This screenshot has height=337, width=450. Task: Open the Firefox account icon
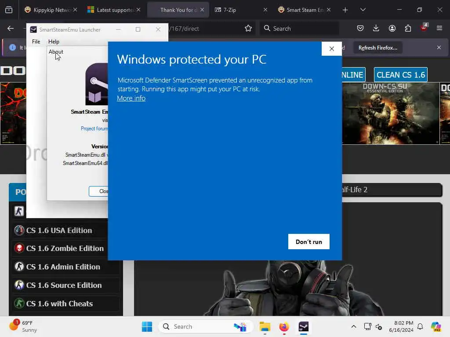pos(392,28)
